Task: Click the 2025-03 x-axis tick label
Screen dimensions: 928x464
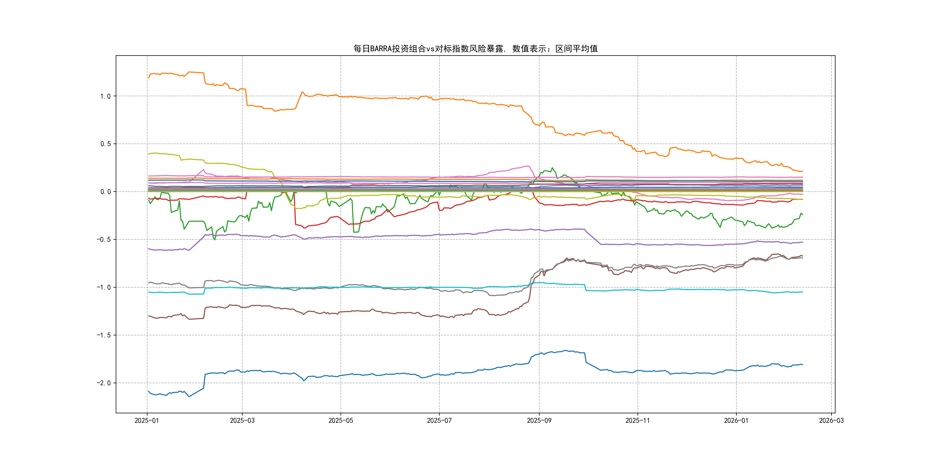Action: [x=242, y=420]
